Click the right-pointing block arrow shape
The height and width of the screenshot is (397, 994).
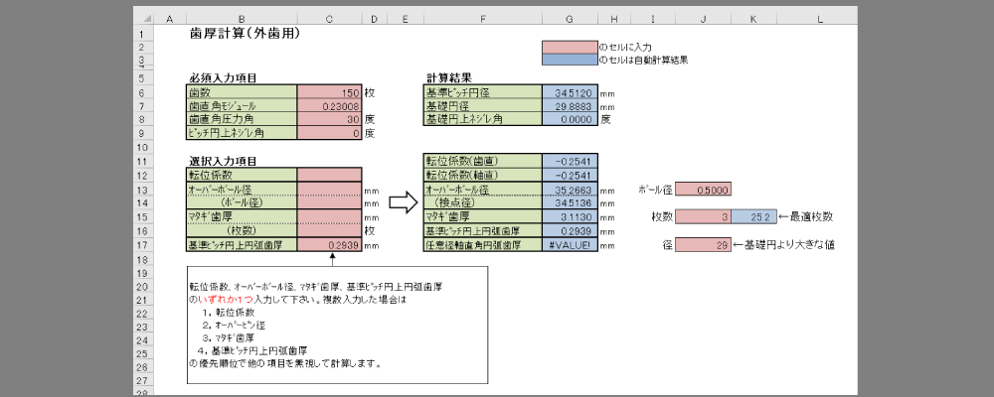(x=403, y=202)
